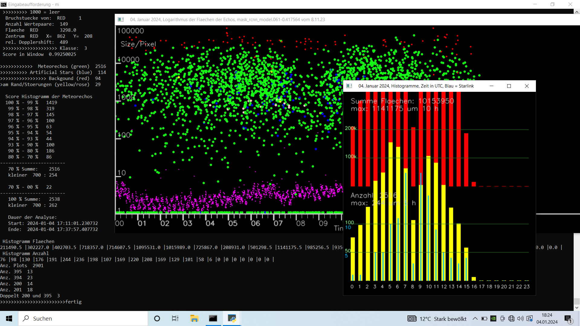The image size is (580, 326).
Task: Switch to the Command Prompt taskbar icon
Action: (213, 318)
